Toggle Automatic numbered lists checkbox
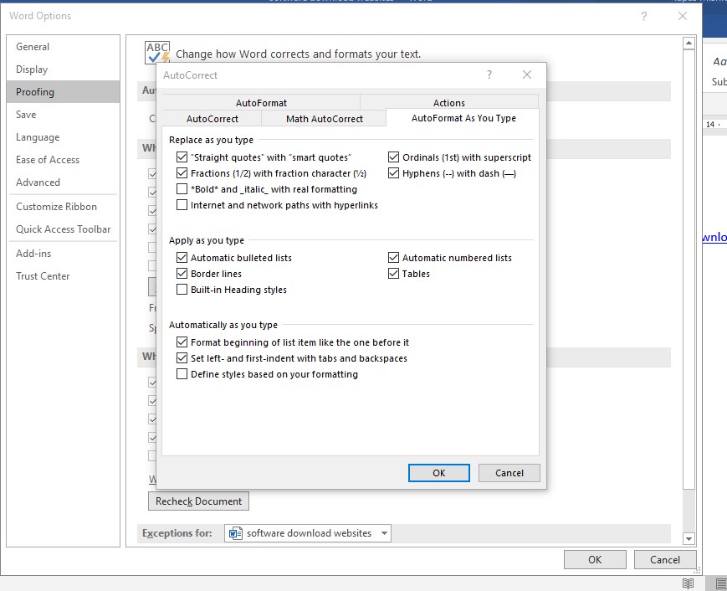727x591 pixels. pyautogui.click(x=393, y=258)
